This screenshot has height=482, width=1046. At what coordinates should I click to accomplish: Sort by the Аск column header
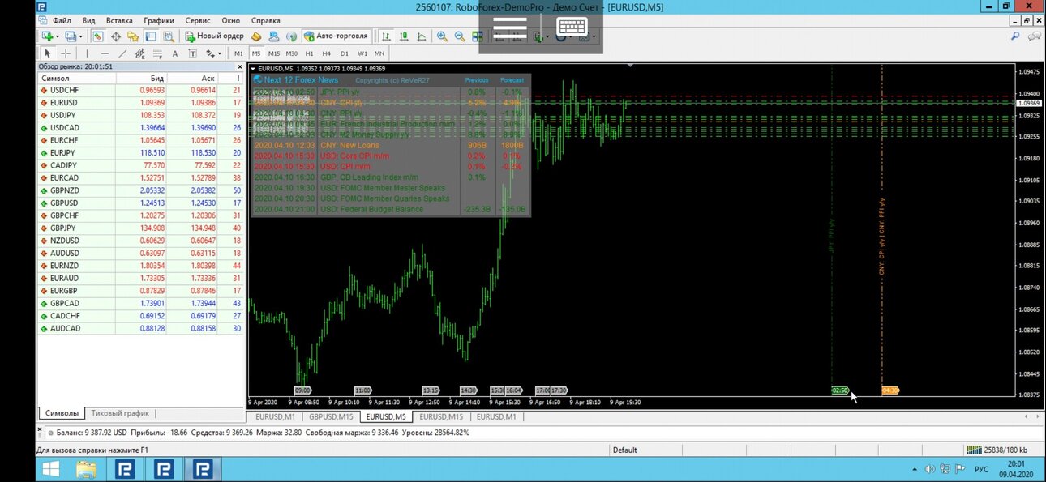(192, 78)
